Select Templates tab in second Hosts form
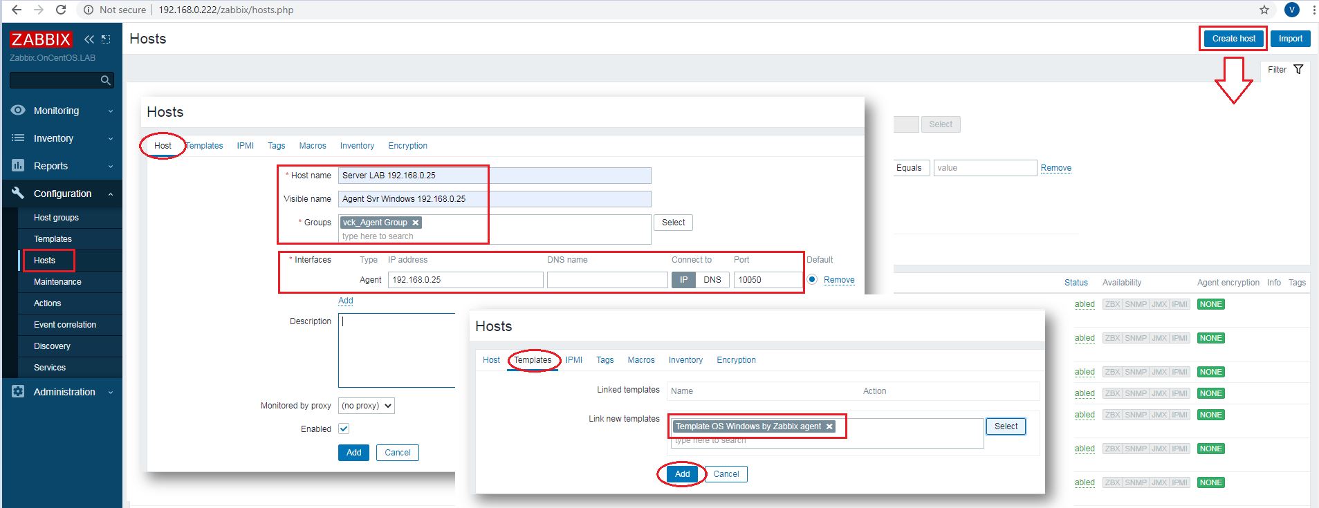 point(533,360)
